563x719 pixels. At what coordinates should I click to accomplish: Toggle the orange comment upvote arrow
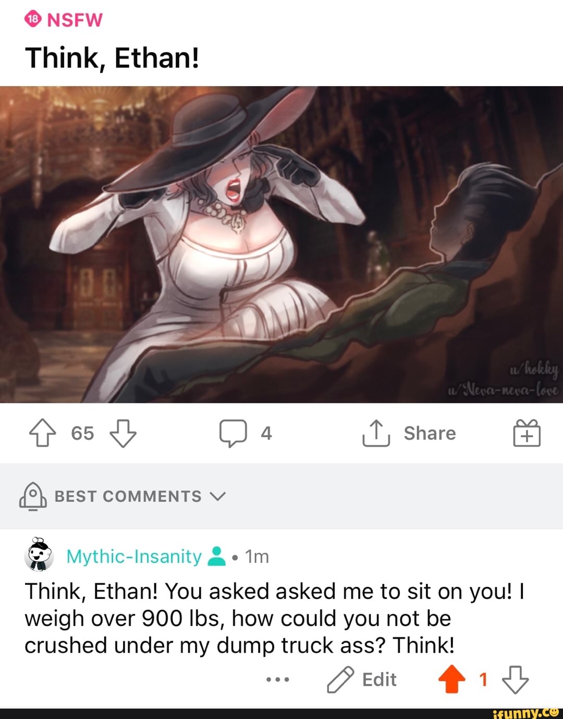452,679
